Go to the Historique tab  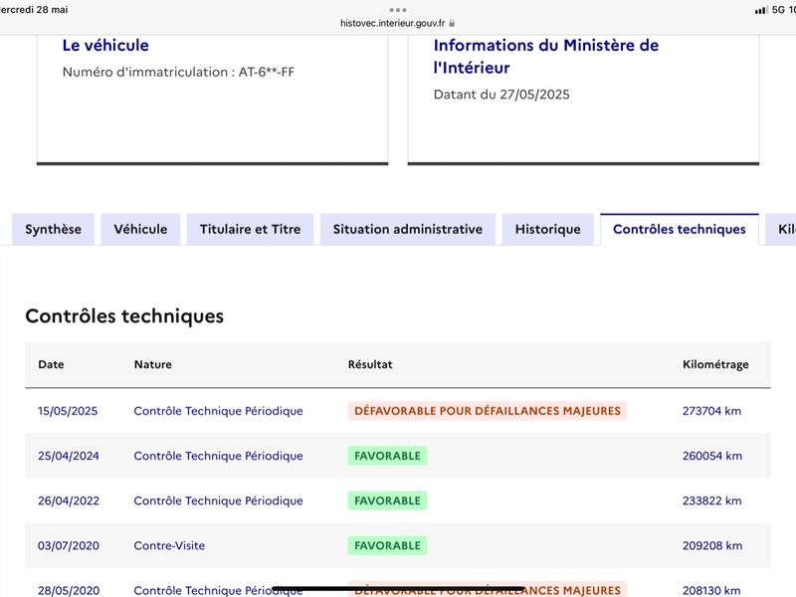548,230
